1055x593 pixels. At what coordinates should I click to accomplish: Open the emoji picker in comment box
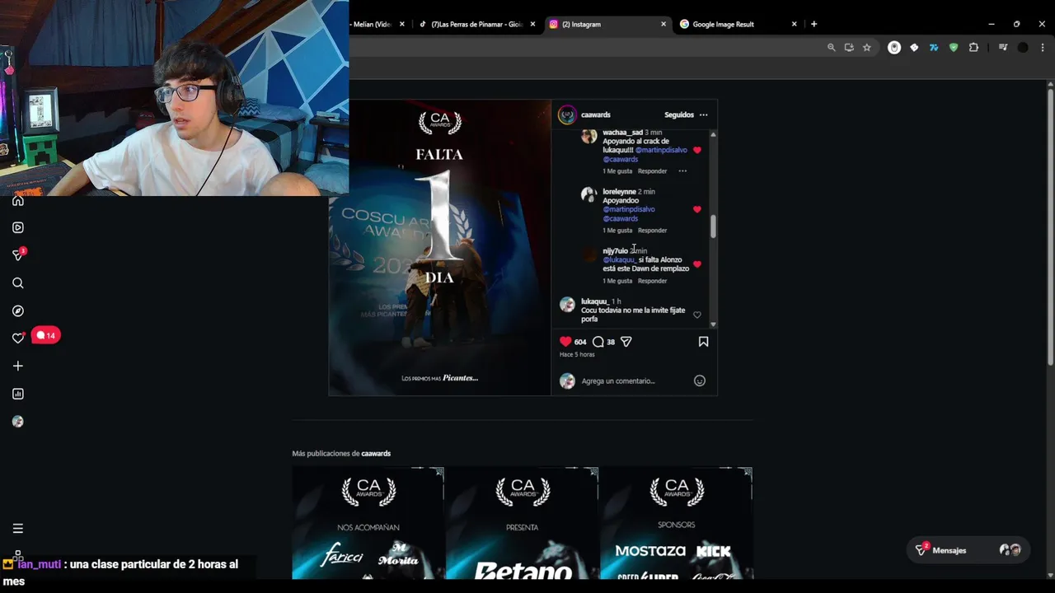coord(700,381)
